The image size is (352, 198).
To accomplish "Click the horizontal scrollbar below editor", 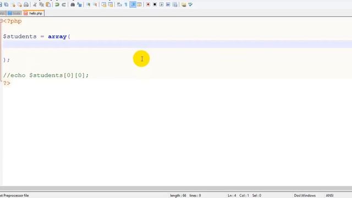I will [176, 189].
